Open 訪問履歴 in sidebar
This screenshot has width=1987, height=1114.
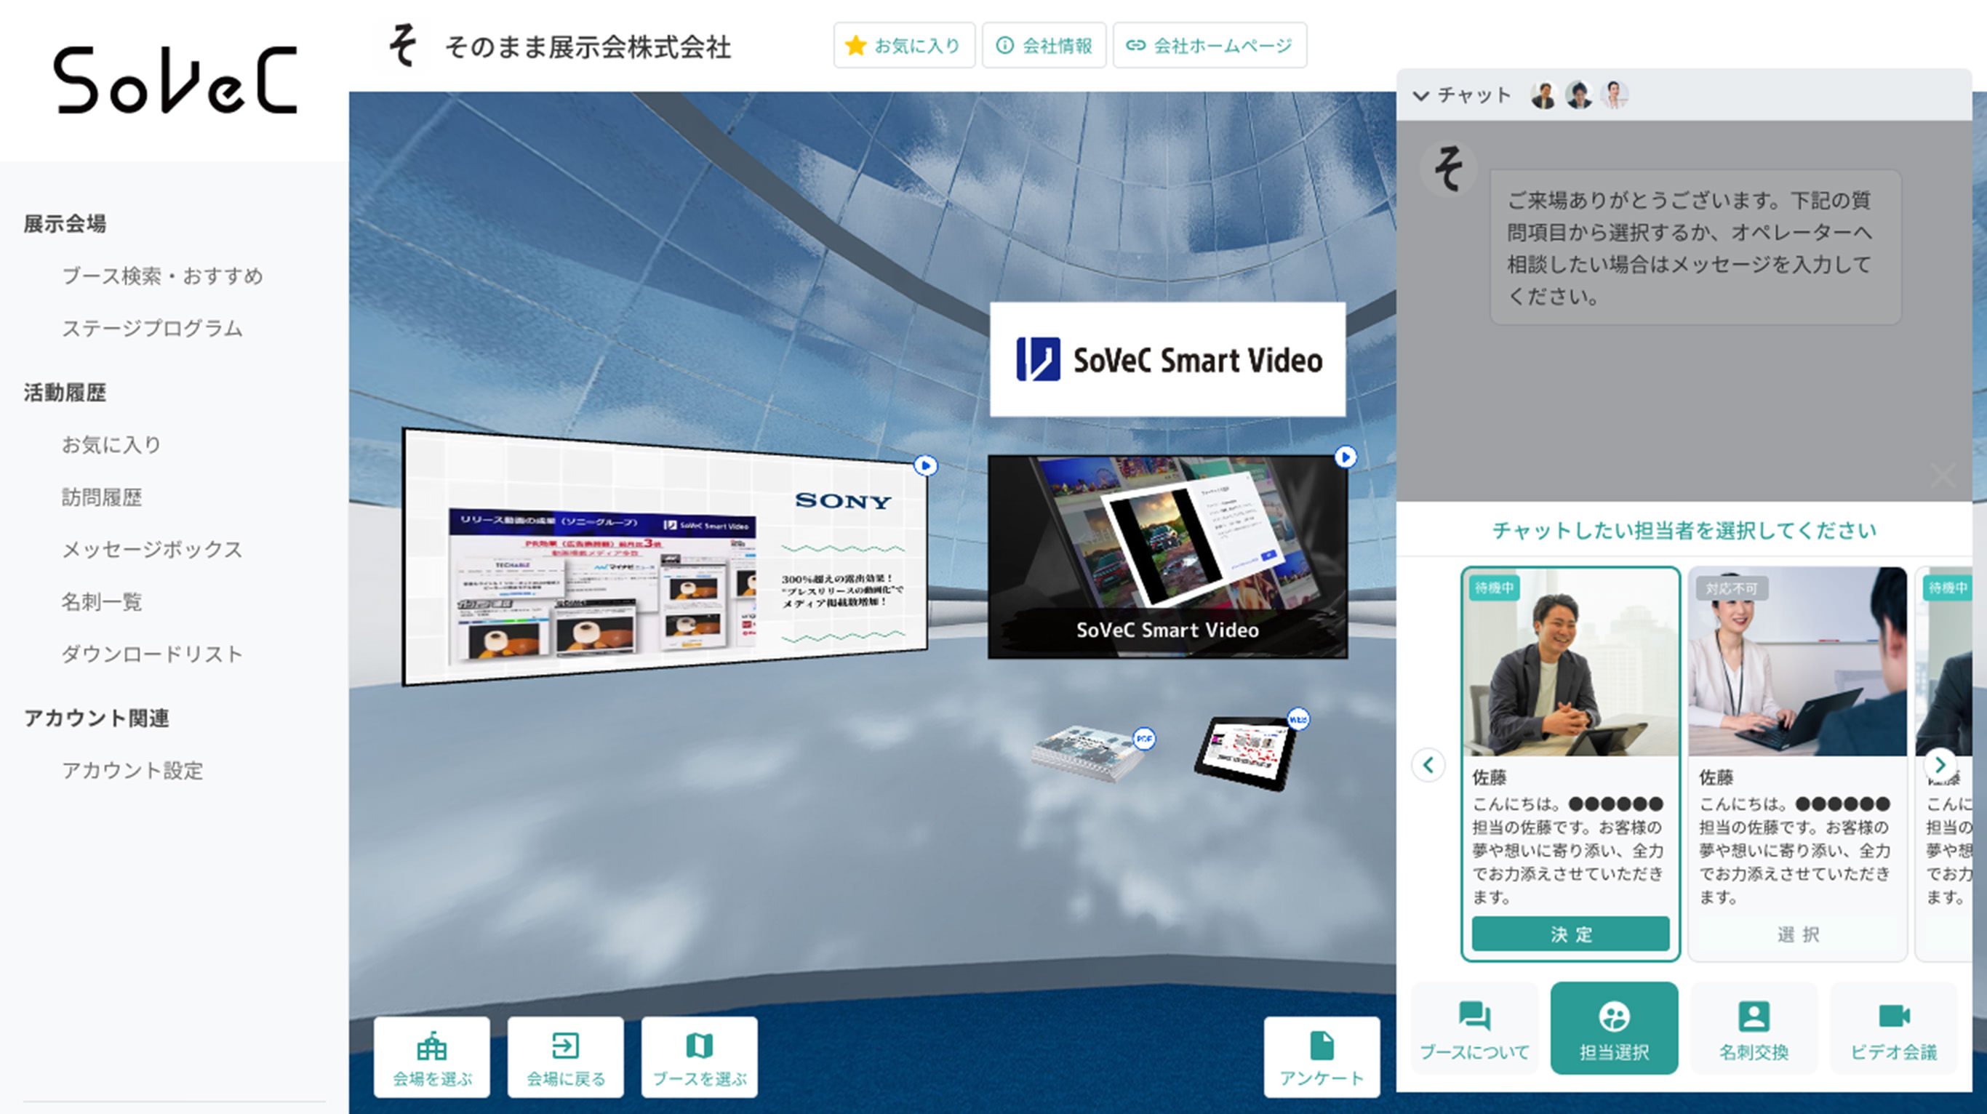tap(102, 497)
